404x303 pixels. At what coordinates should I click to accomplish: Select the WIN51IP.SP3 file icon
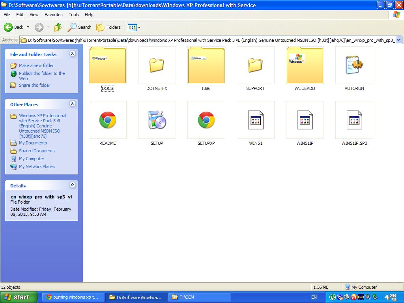pyautogui.click(x=354, y=120)
